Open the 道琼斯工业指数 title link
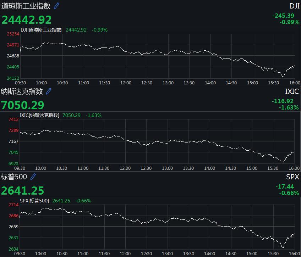Screen dimensions: 301x257 26,6
